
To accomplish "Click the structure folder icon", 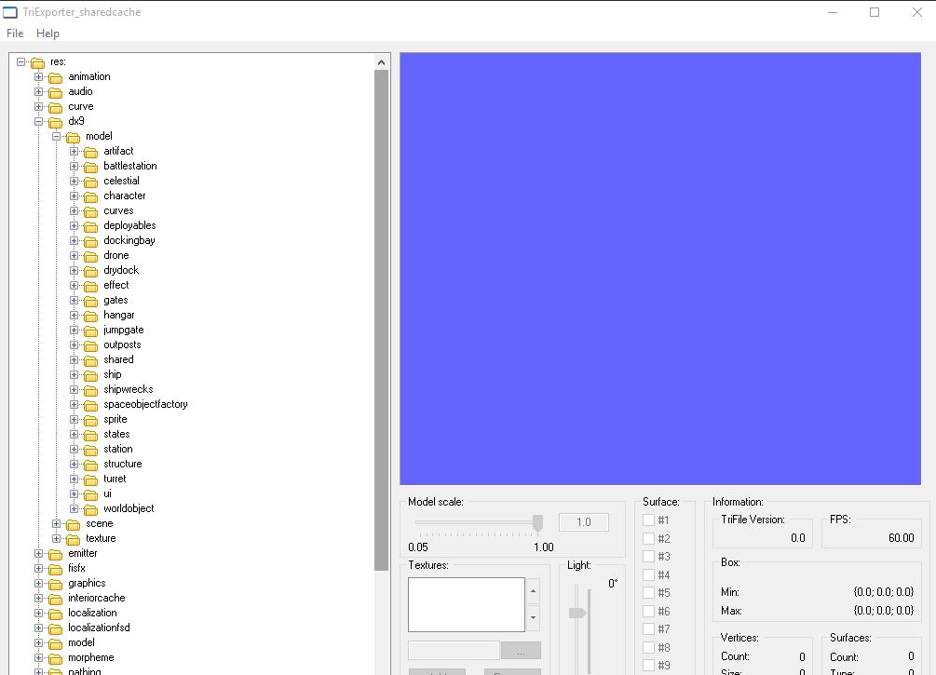I will point(90,465).
